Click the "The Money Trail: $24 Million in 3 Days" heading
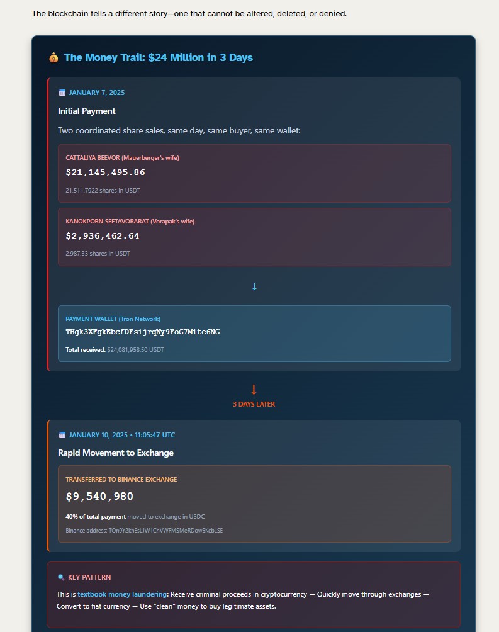Image resolution: width=499 pixels, height=632 pixels. pos(158,58)
